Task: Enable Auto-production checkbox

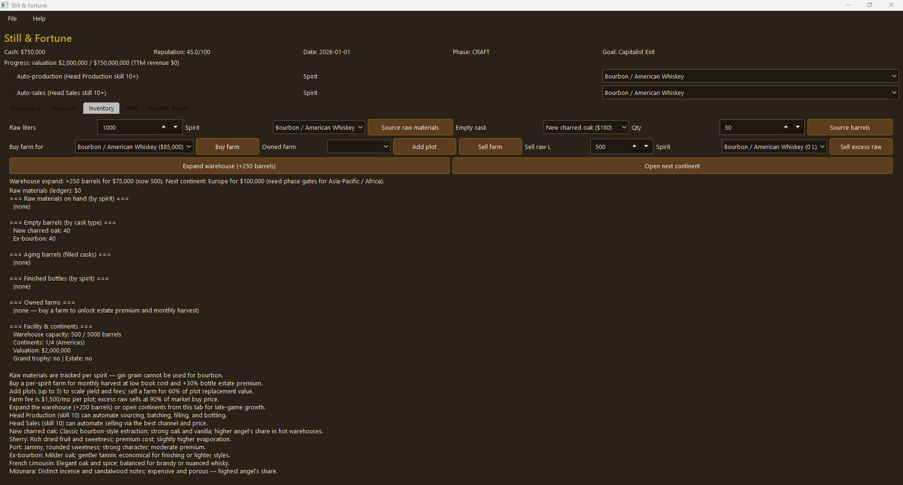Action: [10, 76]
